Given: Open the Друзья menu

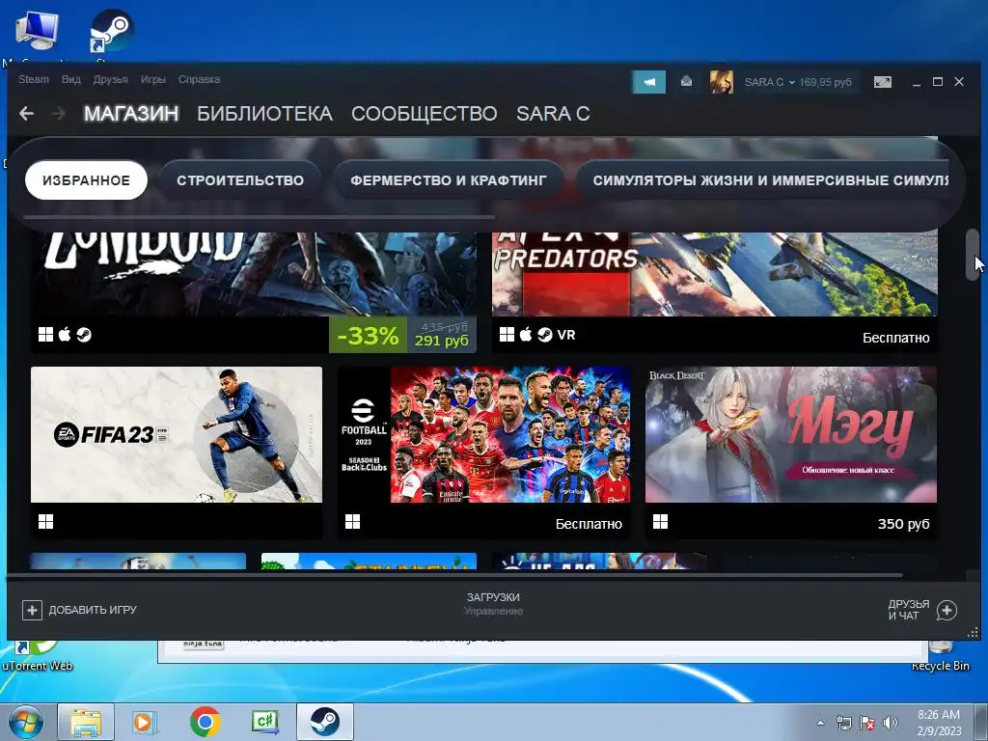Looking at the screenshot, I should [110, 79].
